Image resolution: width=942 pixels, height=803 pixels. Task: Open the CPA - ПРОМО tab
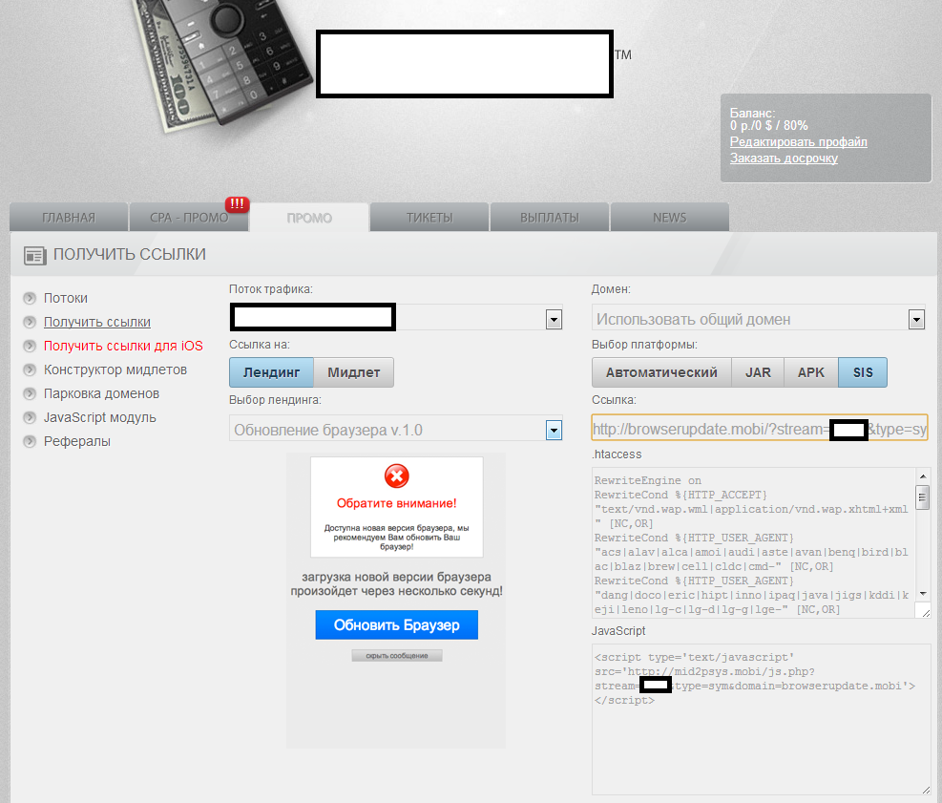point(189,218)
